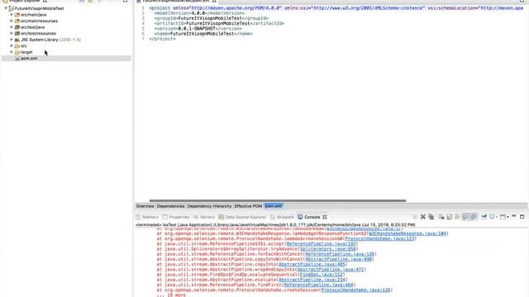
Task: Select src/test/java source folder label
Action: click(x=32, y=27)
